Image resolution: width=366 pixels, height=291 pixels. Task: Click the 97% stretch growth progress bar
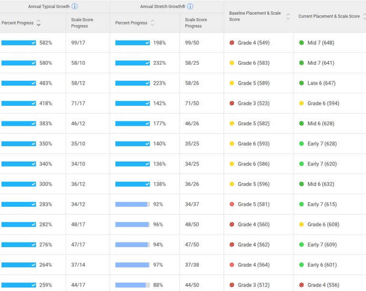(132, 265)
